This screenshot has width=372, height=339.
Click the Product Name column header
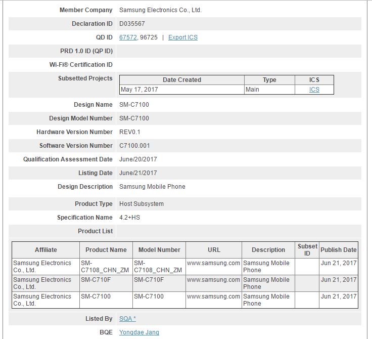click(106, 250)
